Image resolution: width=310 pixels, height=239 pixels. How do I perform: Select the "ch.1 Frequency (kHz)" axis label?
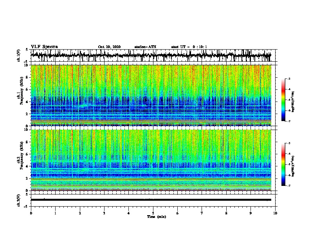tap(20, 91)
